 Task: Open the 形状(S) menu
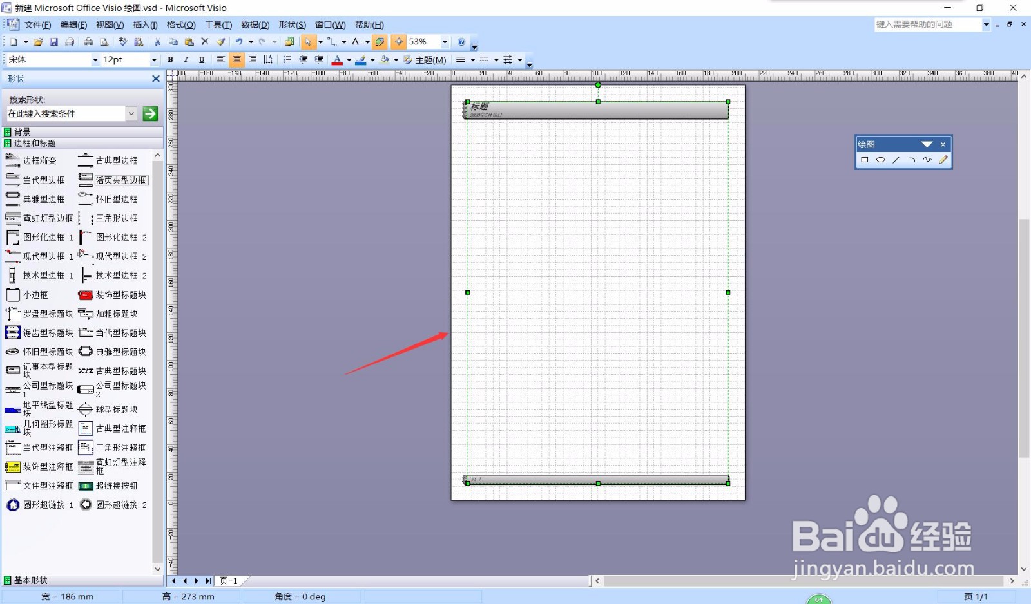[x=292, y=25]
